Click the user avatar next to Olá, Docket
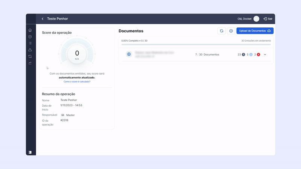Screen dimensions: 301x169 pos(256,19)
